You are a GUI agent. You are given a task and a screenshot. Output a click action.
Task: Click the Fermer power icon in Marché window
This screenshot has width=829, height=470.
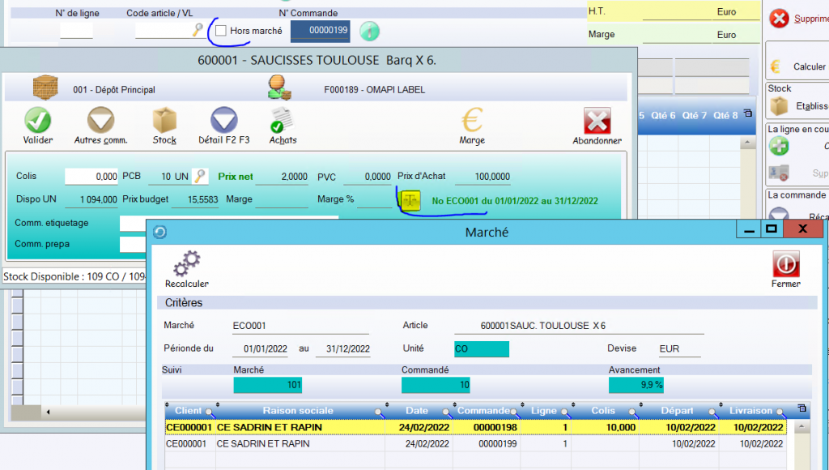(785, 263)
